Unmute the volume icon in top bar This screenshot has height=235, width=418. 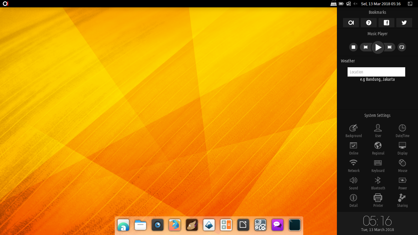coord(355,4)
